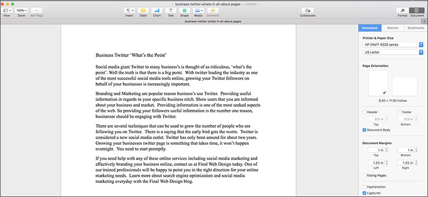428x197 pixels.
Task: Open the Media toolbar menu
Action: pos(198,11)
